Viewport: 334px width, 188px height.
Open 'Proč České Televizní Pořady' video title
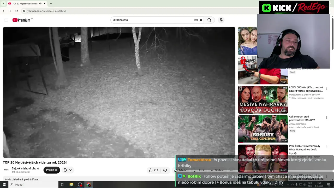tap(305, 148)
